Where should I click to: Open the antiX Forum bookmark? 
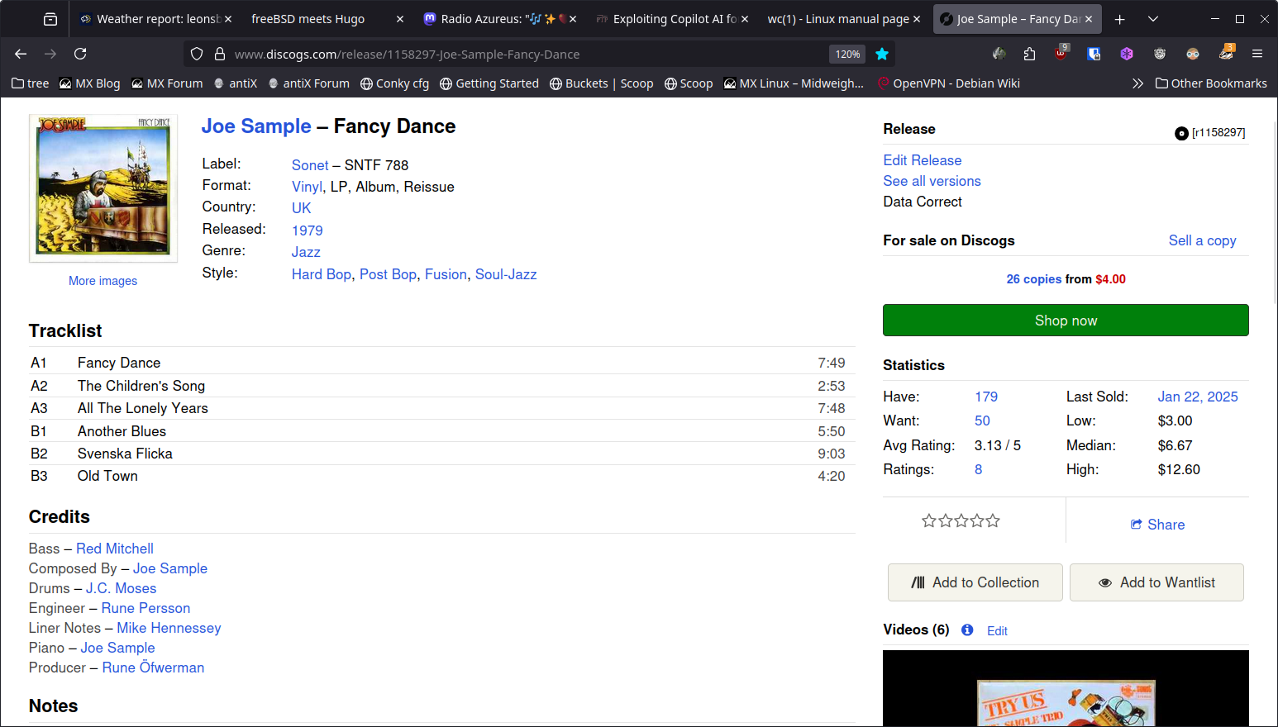[309, 83]
